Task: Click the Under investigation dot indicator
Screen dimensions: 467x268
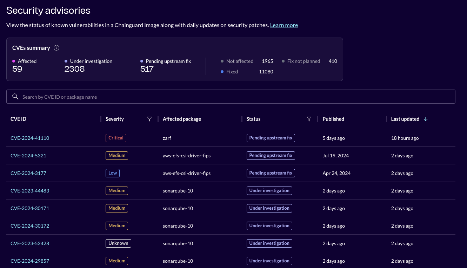Action: click(65, 61)
